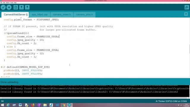Open the Sketch menu
The image size is (190, 107).
8,3
